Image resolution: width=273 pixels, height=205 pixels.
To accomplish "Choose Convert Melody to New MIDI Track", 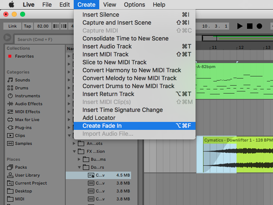I will pos(134,78).
